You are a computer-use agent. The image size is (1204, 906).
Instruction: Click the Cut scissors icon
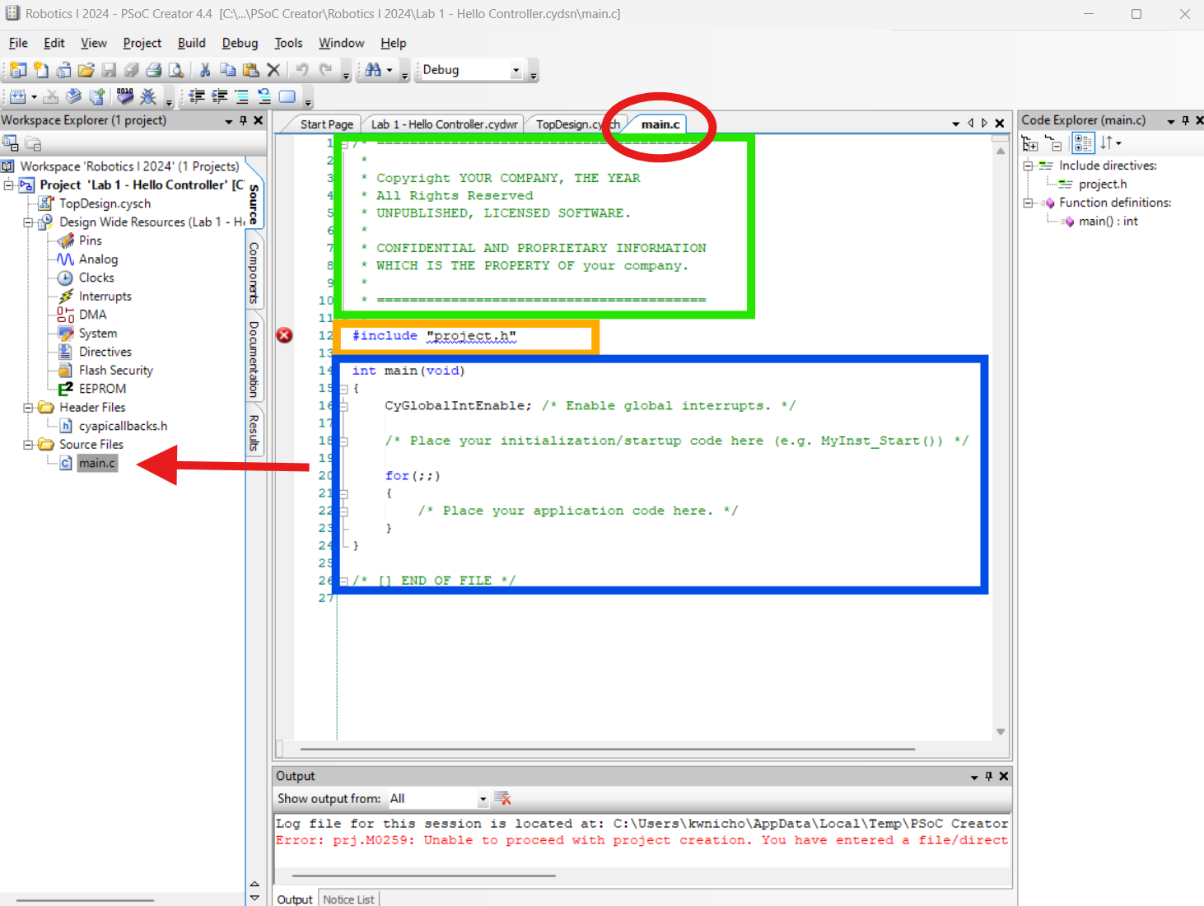point(205,70)
